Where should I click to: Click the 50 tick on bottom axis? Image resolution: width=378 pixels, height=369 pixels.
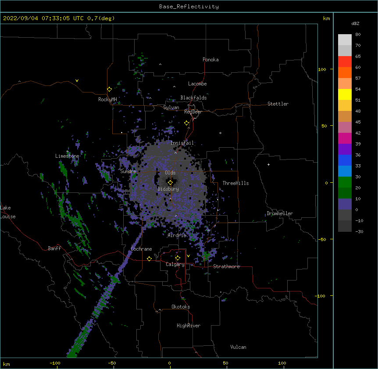pos(225,363)
